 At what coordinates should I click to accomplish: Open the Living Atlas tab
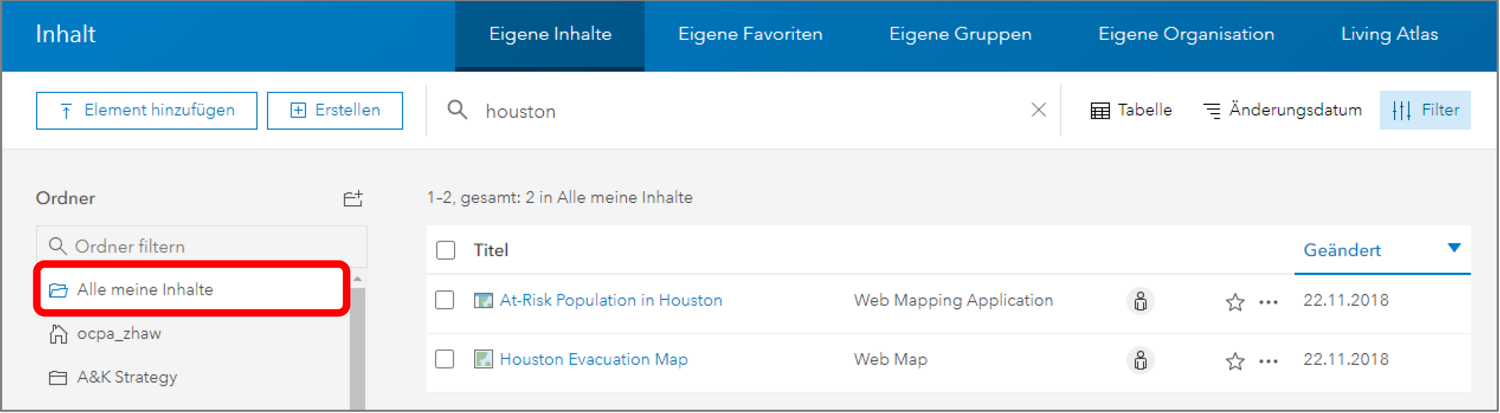[x=1390, y=34]
